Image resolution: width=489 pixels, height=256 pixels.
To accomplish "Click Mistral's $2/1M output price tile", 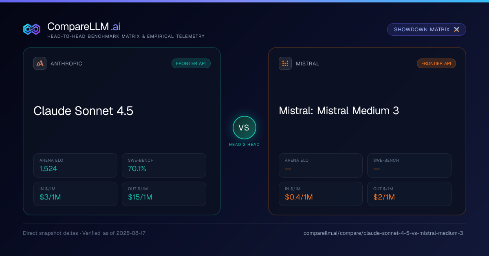I will click(409, 194).
